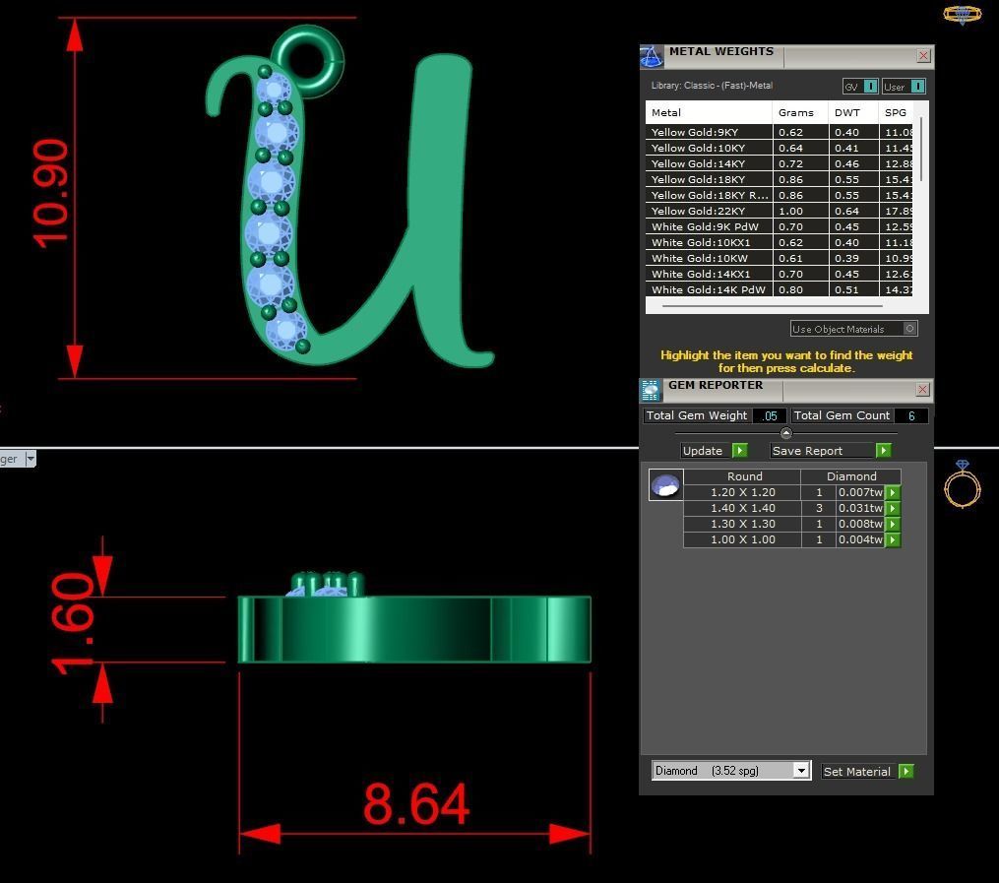Collapse the Gem Reporter list with the up arrow
Screen dimensions: 999x883
[786, 433]
